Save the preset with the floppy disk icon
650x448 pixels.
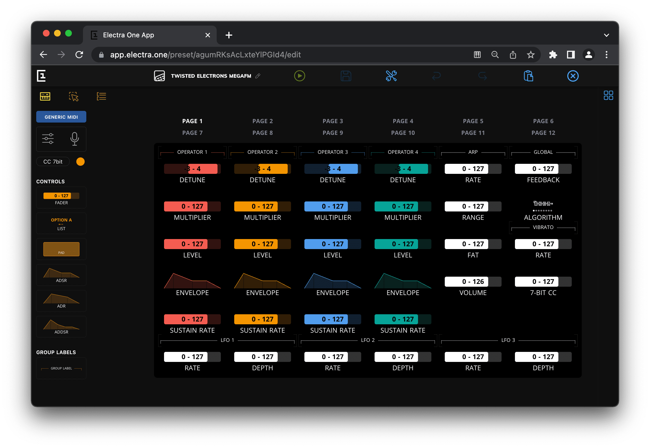pyautogui.click(x=346, y=76)
